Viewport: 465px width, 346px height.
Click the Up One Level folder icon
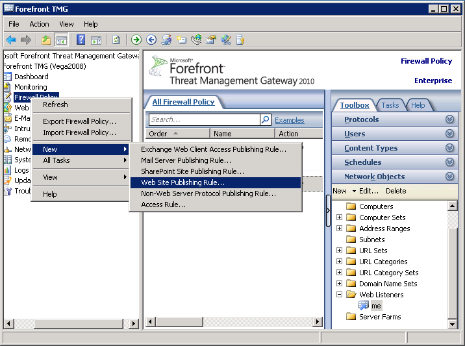coord(46,40)
